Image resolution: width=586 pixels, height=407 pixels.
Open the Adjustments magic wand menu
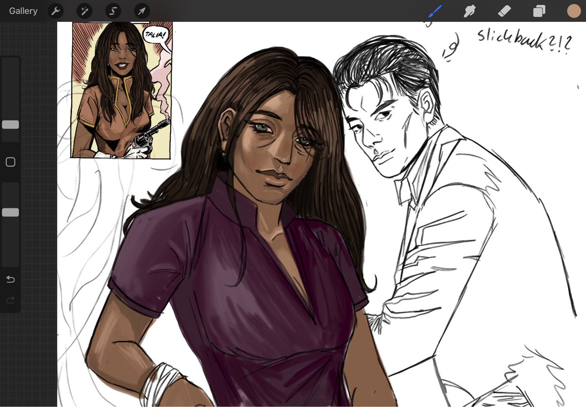click(x=85, y=11)
